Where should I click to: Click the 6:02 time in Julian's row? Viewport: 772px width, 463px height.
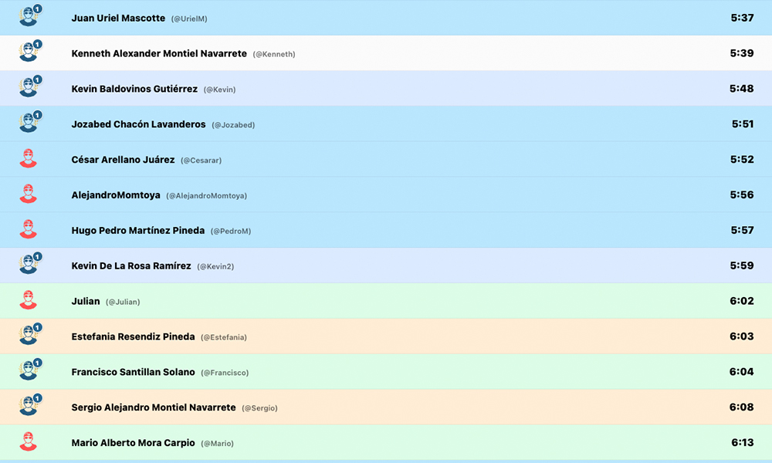tap(741, 301)
